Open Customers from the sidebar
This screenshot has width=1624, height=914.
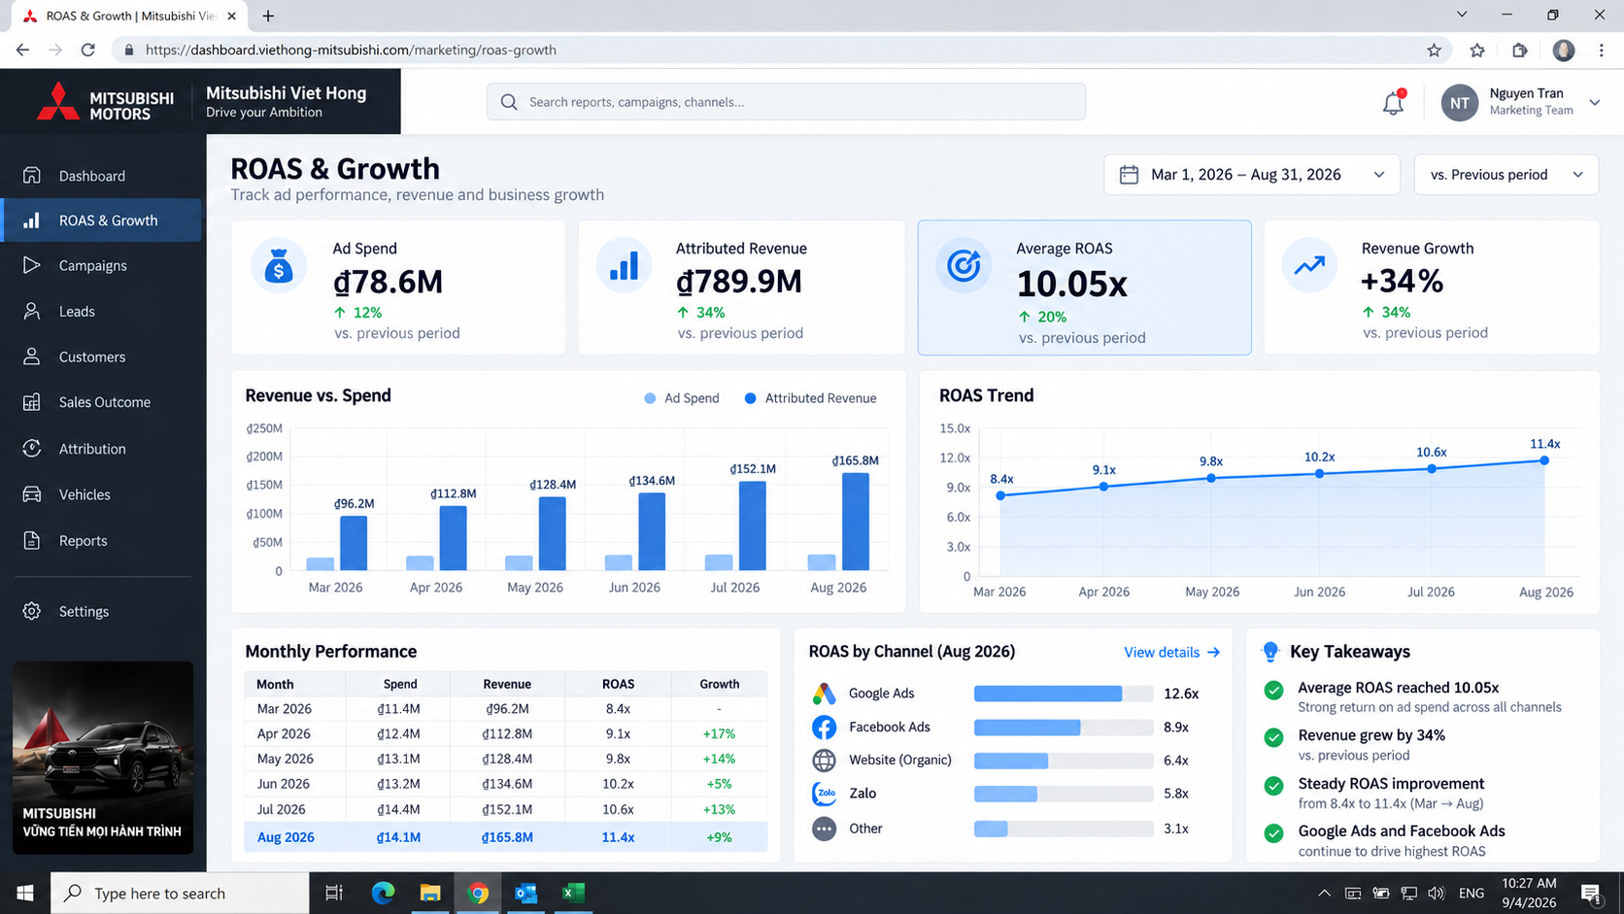point(101,356)
